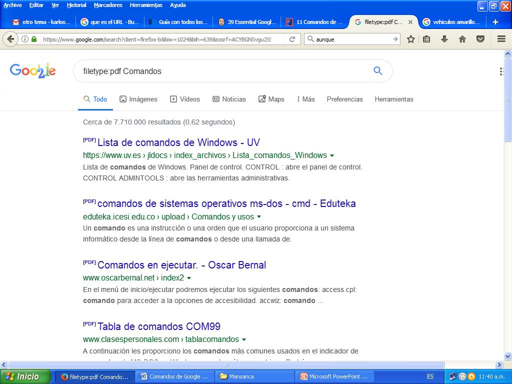Click the Google doodle logo

32,70
